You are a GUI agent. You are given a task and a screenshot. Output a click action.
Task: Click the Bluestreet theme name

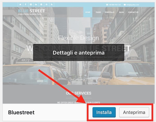(x=21, y=112)
